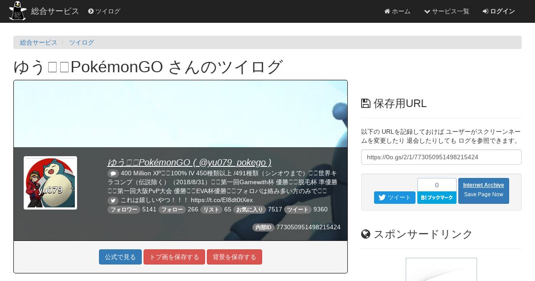This screenshot has height=281, width=535.
Task: Click the フォロワー badge
Action: pos(124,210)
